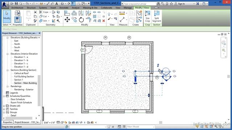Open a project with the Open icon

12,3
